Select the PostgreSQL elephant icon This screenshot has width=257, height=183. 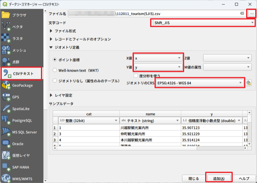6,120
